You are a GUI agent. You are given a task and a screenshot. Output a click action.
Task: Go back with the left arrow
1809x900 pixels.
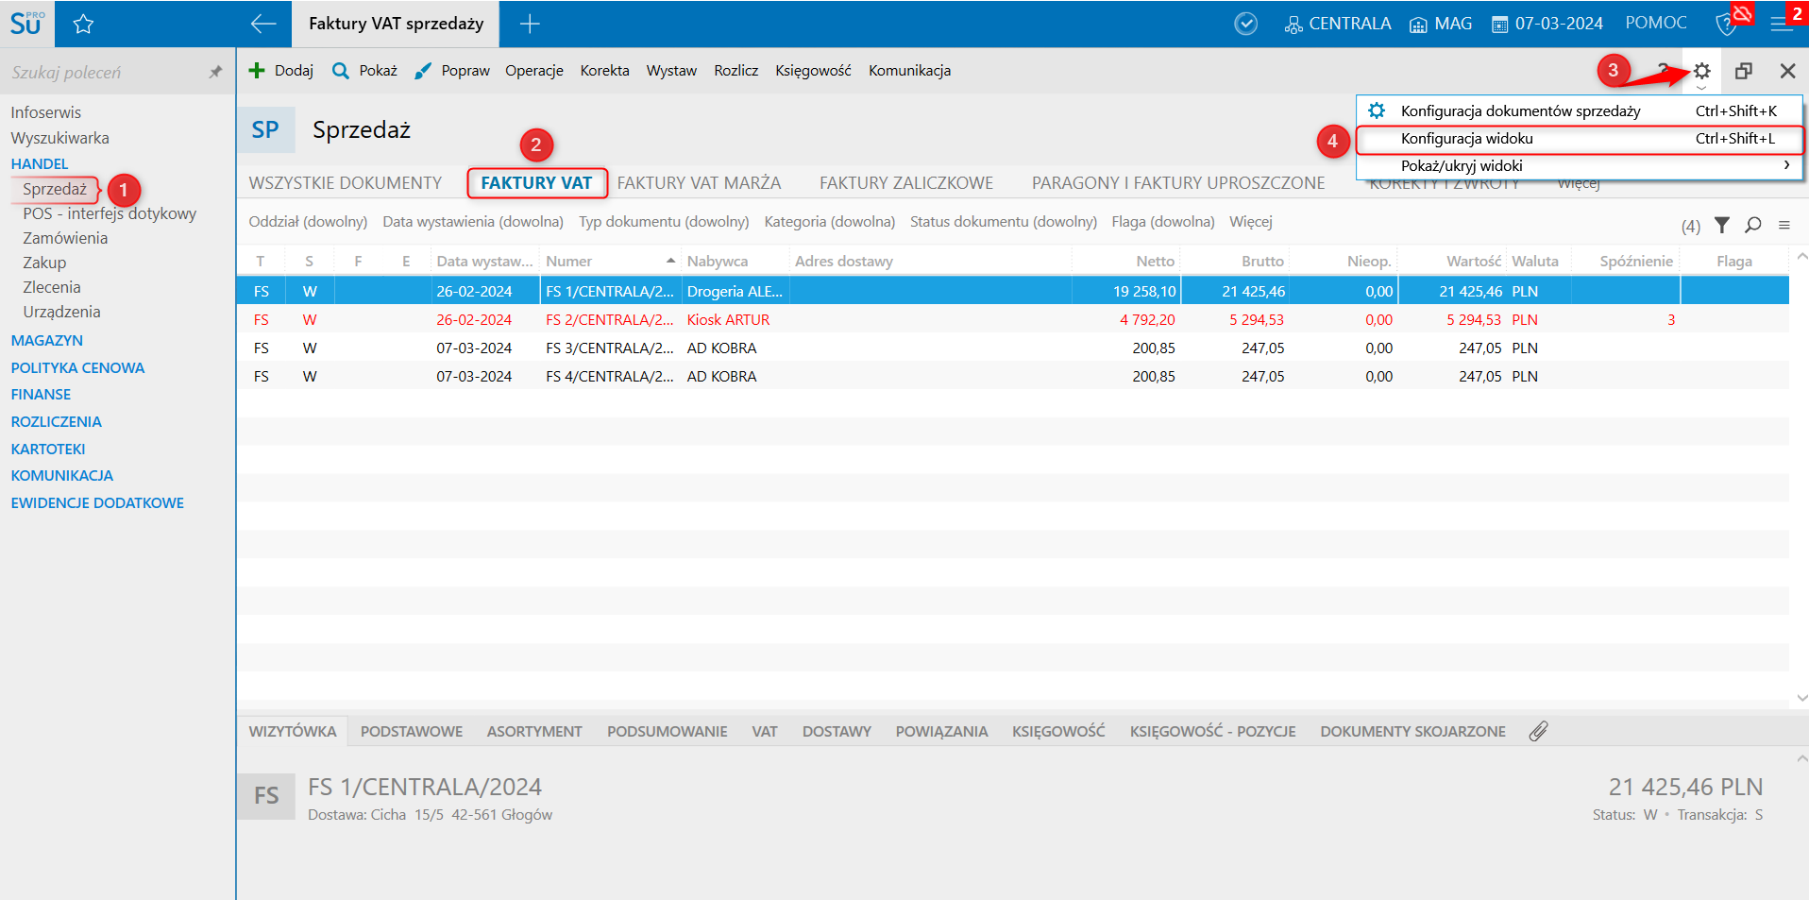click(x=263, y=24)
